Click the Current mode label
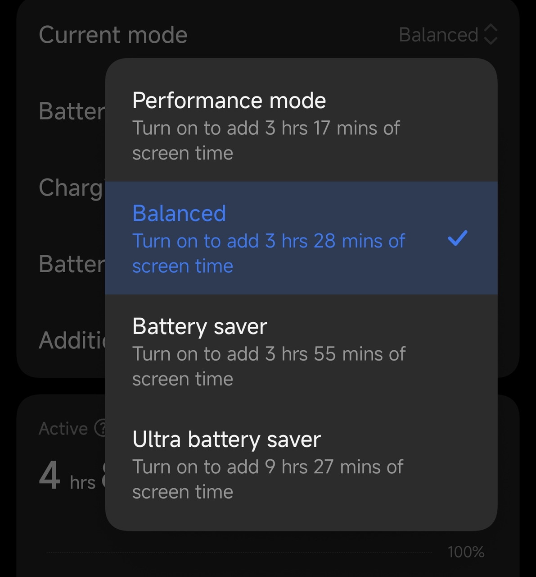536x577 pixels. coord(113,35)
